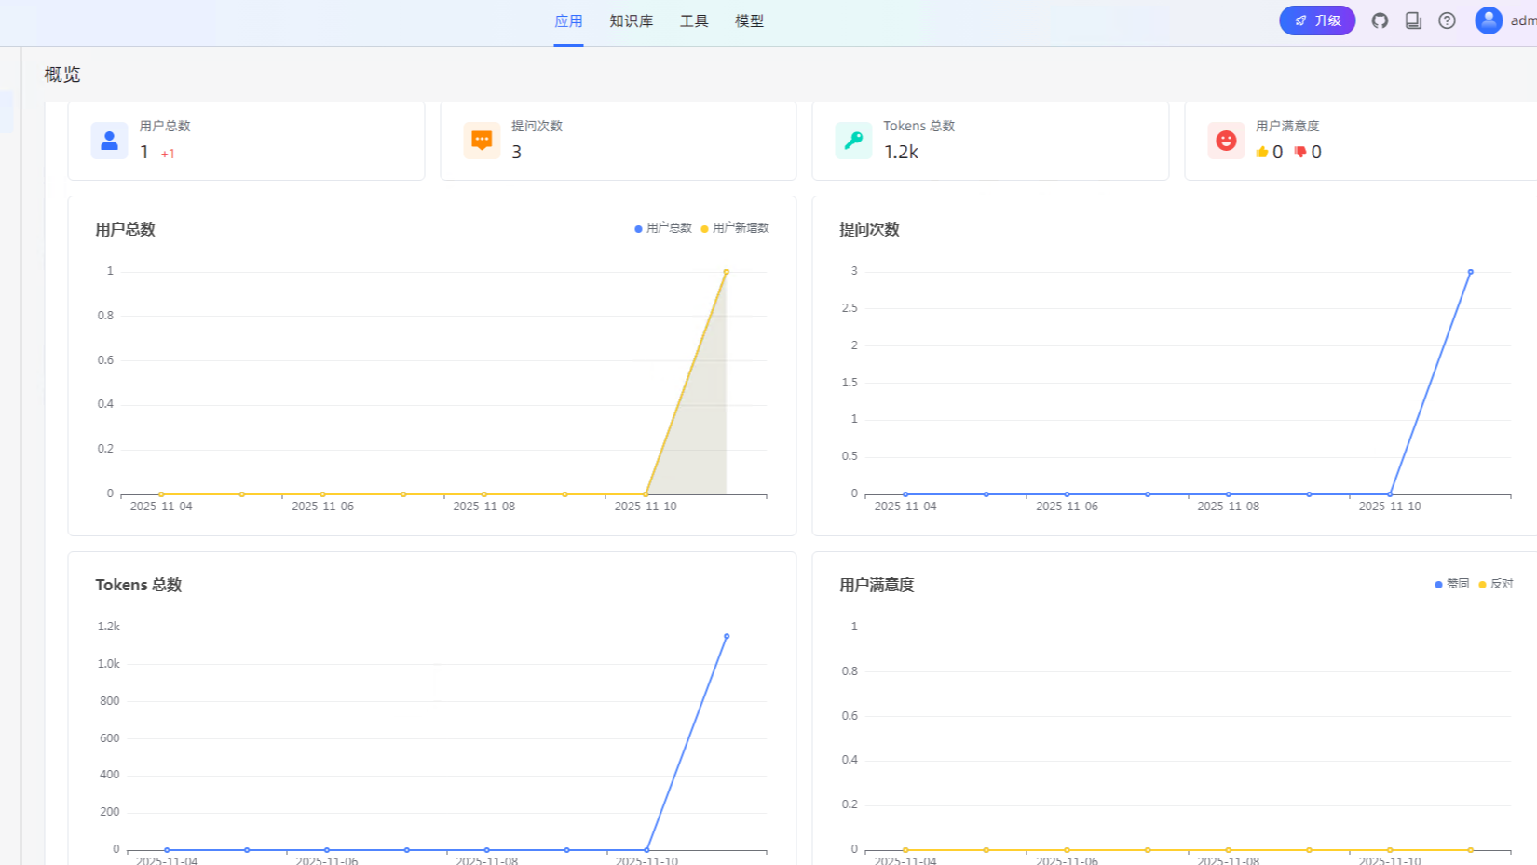The image size is (1537, 865).
Task: Click the green key icon on Tokens 总数 card
Action: click(853, 140)
